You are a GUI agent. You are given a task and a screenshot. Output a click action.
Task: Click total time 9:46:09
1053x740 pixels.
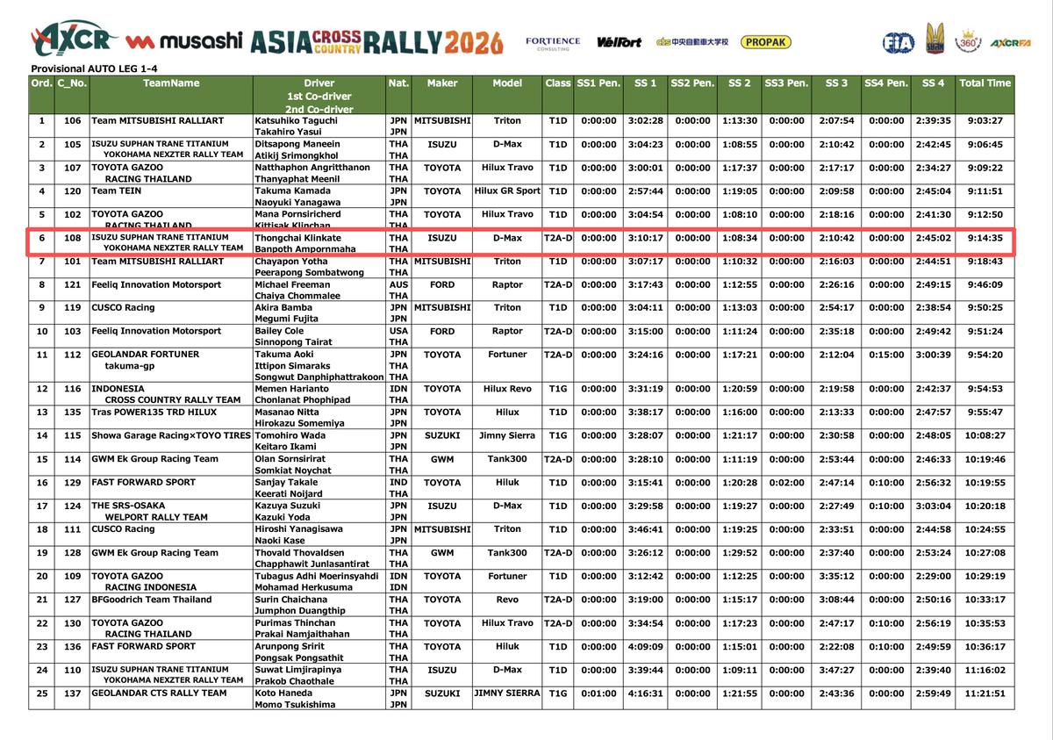pyautogui.click(x=985, y=284)
